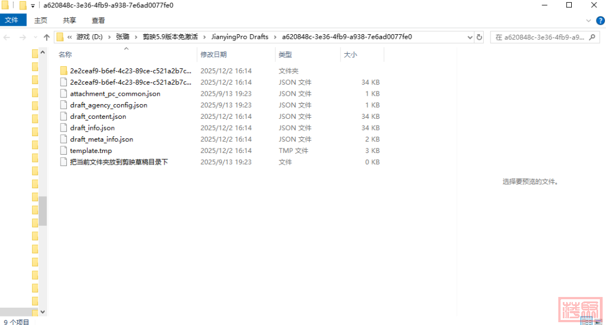Switch to the 查看 ribbon tab
The image size is (606, 325).
coord(98,20)
